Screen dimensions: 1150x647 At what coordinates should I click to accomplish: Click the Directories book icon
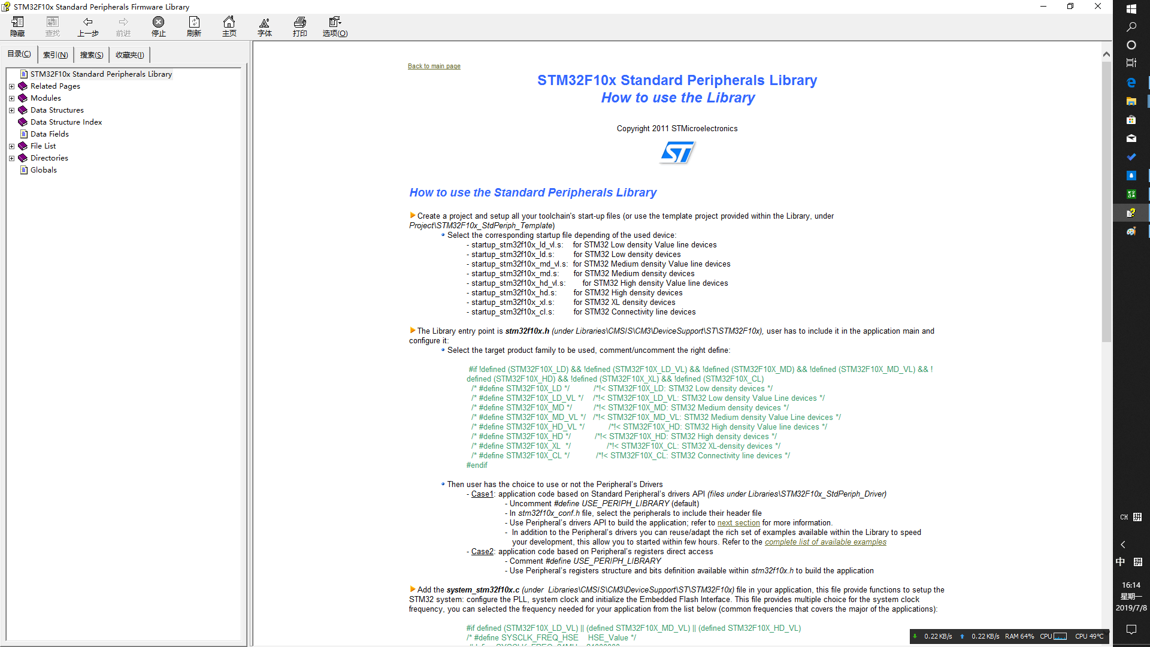(x=23, y=158)
